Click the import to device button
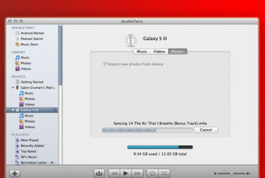Screen dimensions: 265x178 (x=99, y=173)
